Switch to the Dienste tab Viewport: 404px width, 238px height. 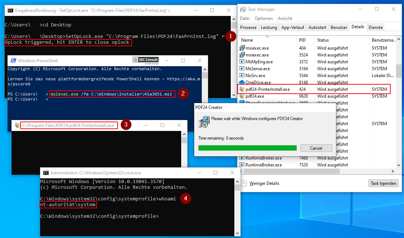375,27
